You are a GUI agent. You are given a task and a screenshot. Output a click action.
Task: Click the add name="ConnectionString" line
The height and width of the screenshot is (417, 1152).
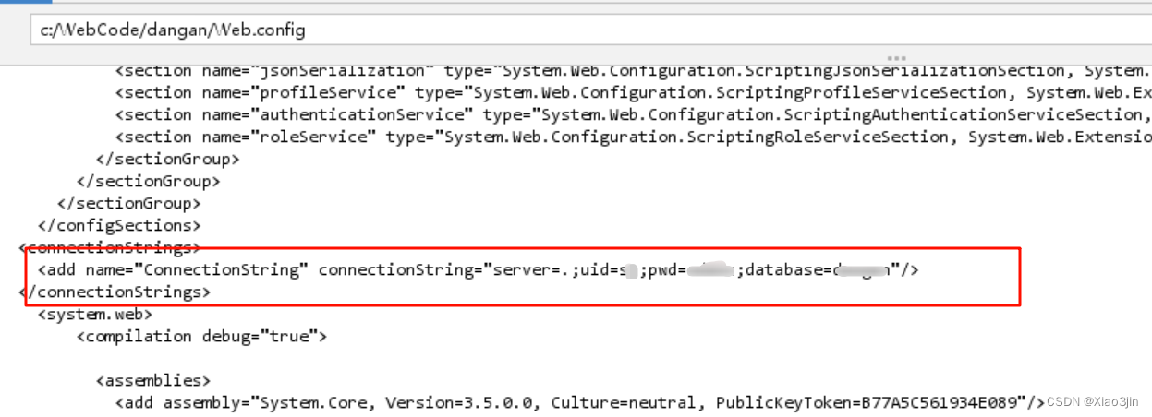(x=478, y=269)
